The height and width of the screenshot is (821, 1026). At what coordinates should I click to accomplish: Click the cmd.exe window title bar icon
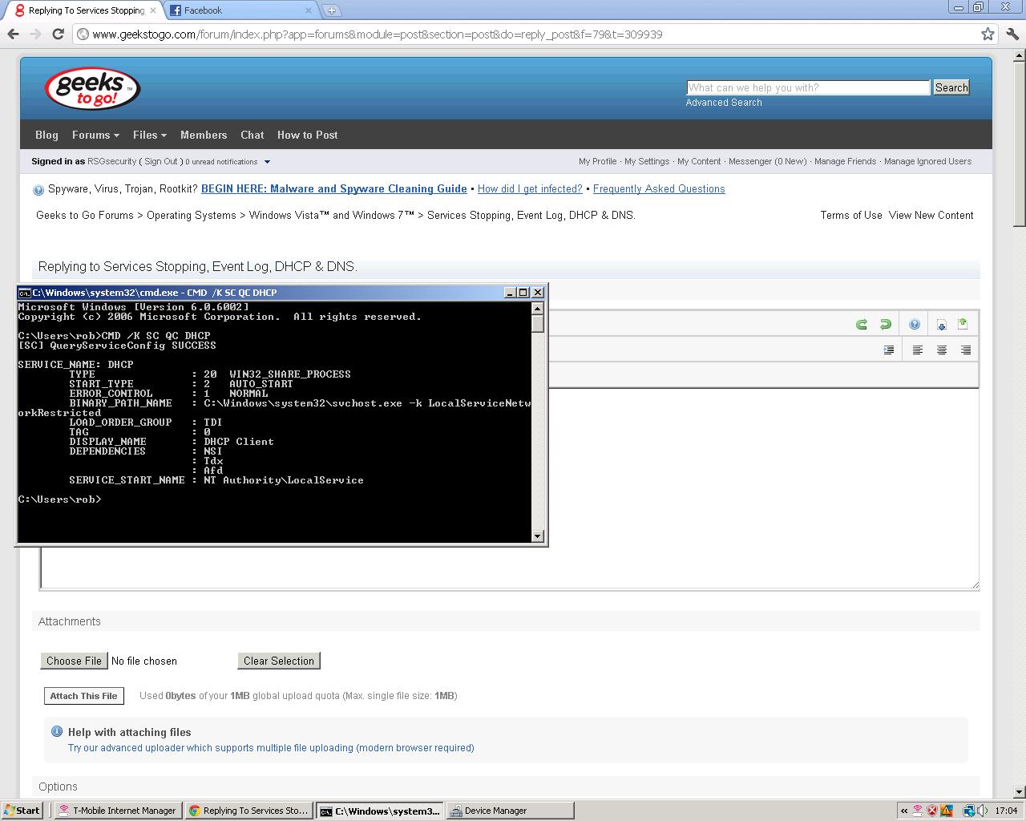click(x=25, y=293)
